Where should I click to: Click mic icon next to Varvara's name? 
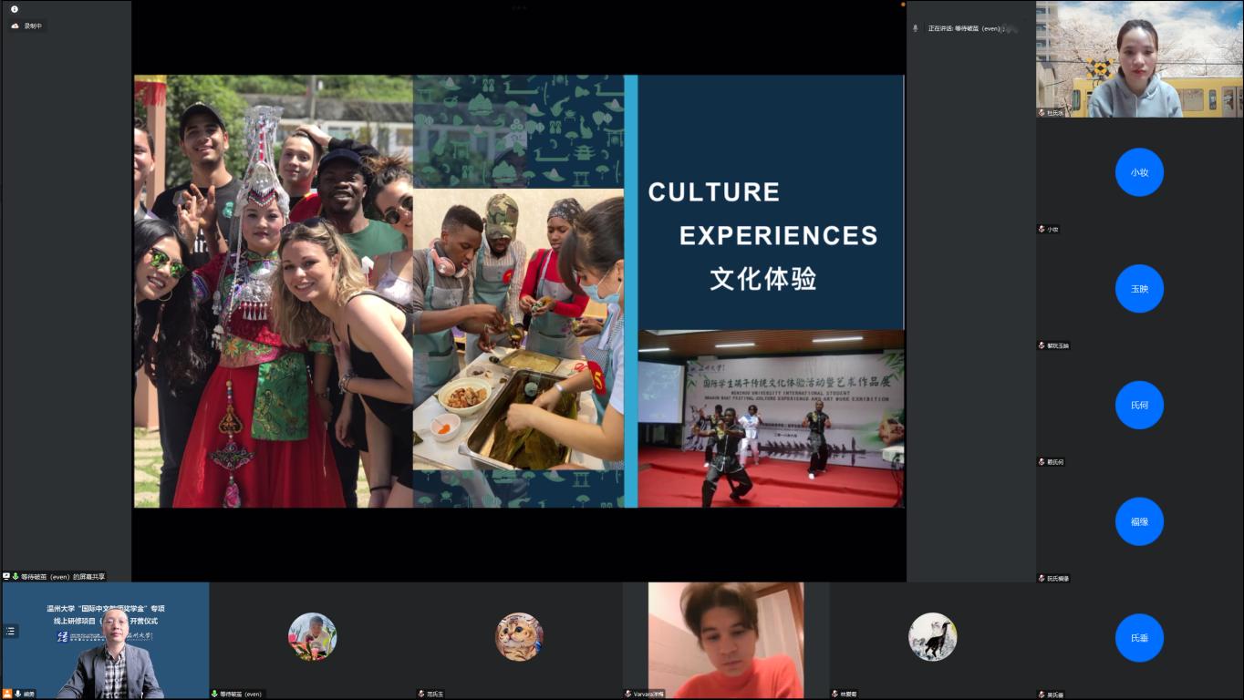click(628, 694)
